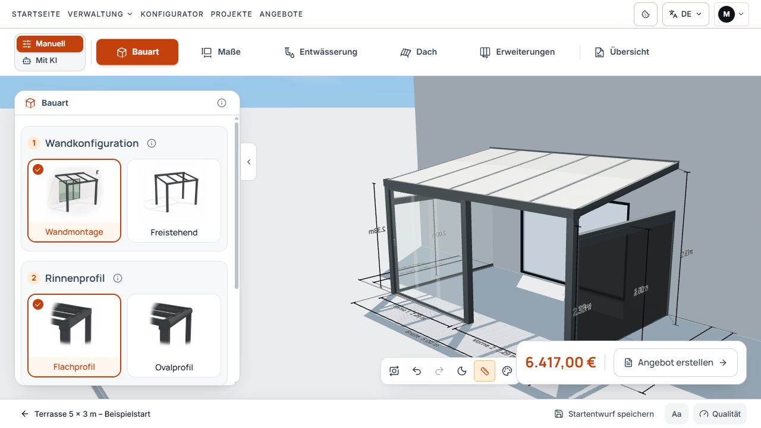Viewport: 761px width, 428px height.
Task: Collapse the side panel with chevron
Action: click(249, 162)
